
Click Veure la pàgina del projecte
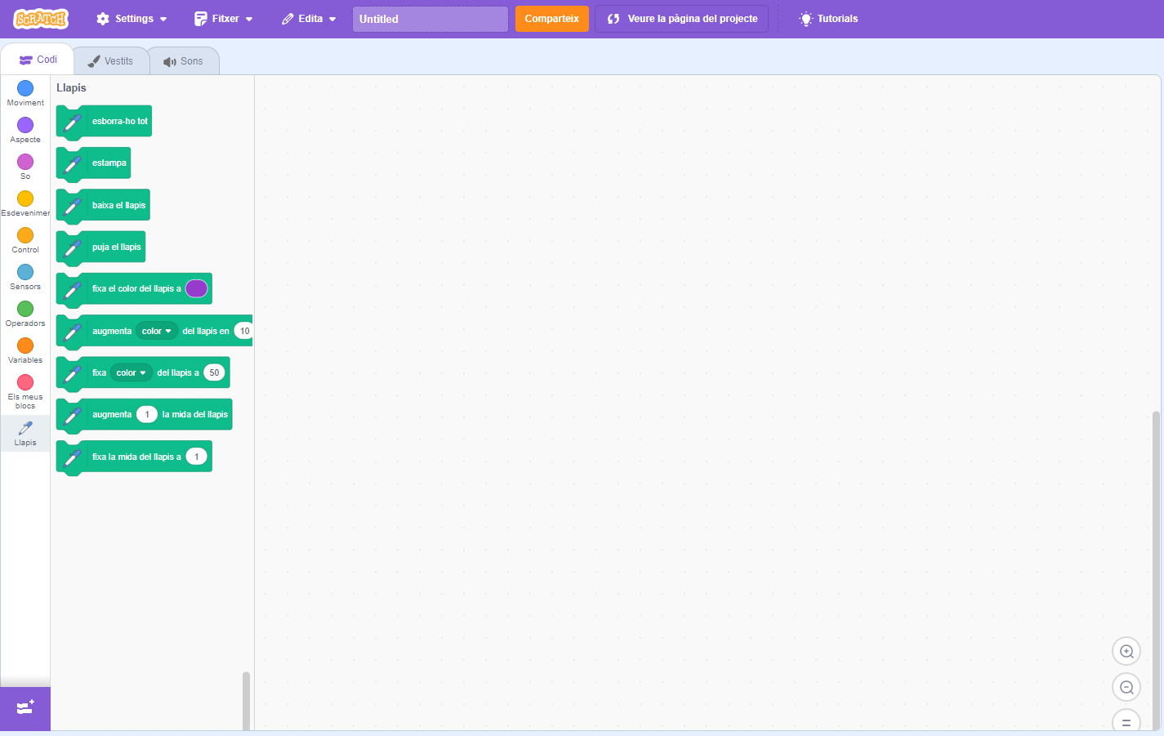click(x=681, y=19)
